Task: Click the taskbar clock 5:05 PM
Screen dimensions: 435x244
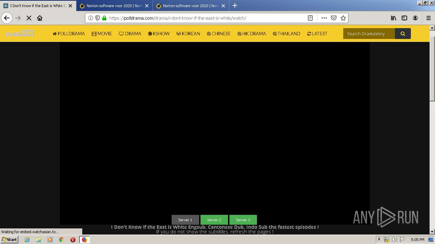Action: pyautogui.click(x=417, y=240)
